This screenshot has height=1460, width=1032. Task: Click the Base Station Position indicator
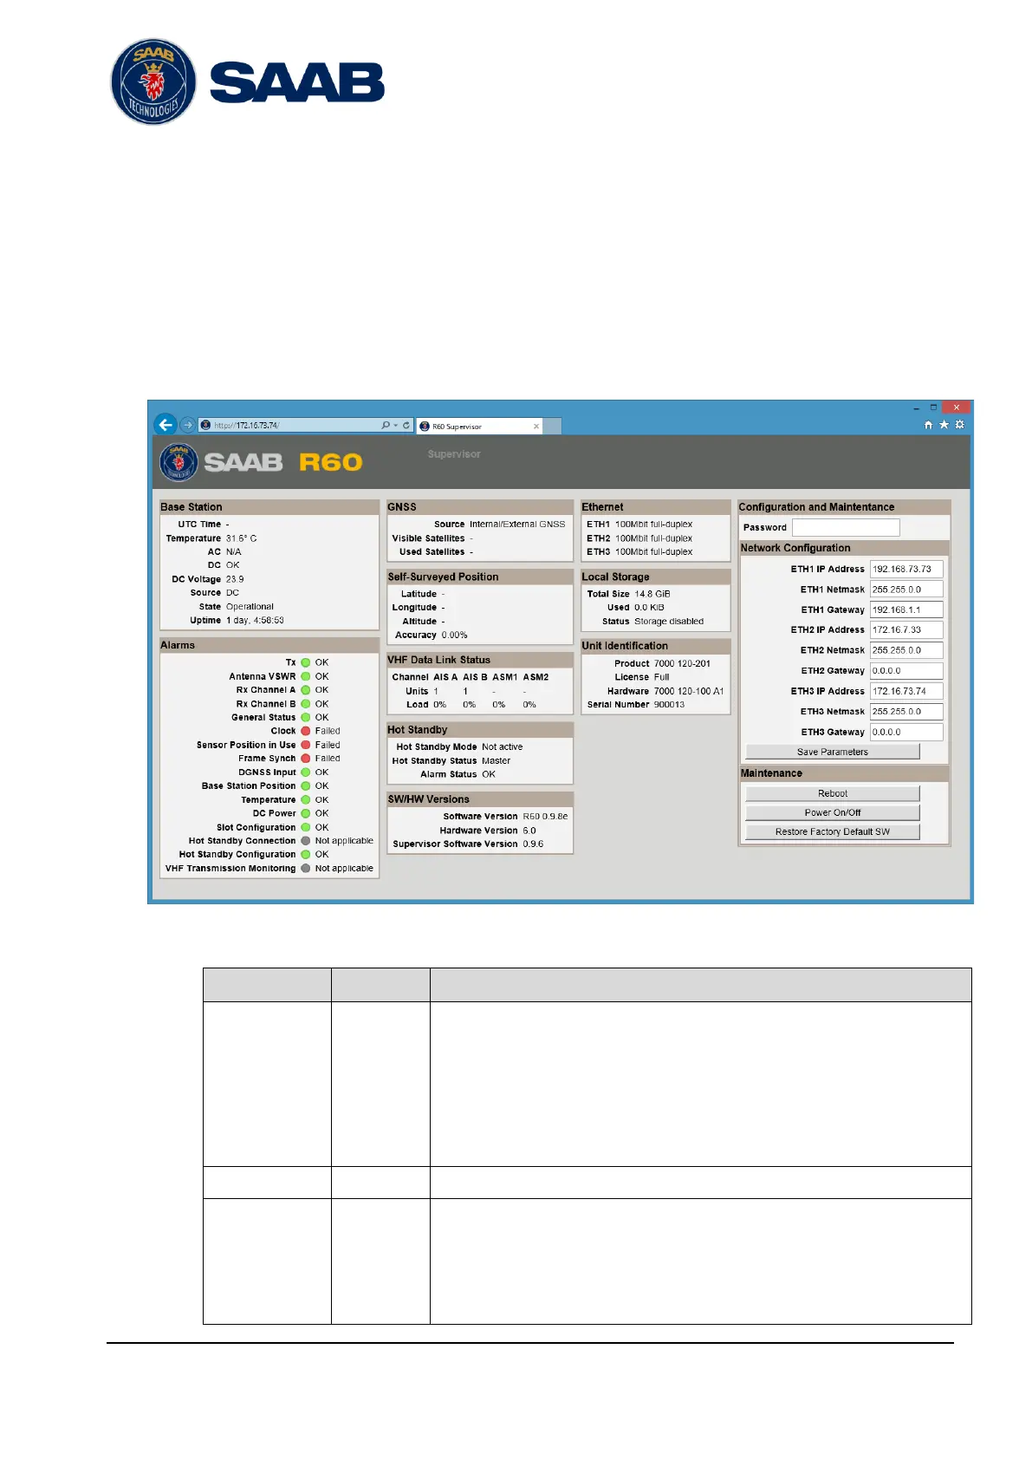pyautogui.click(x=306, y=786)
